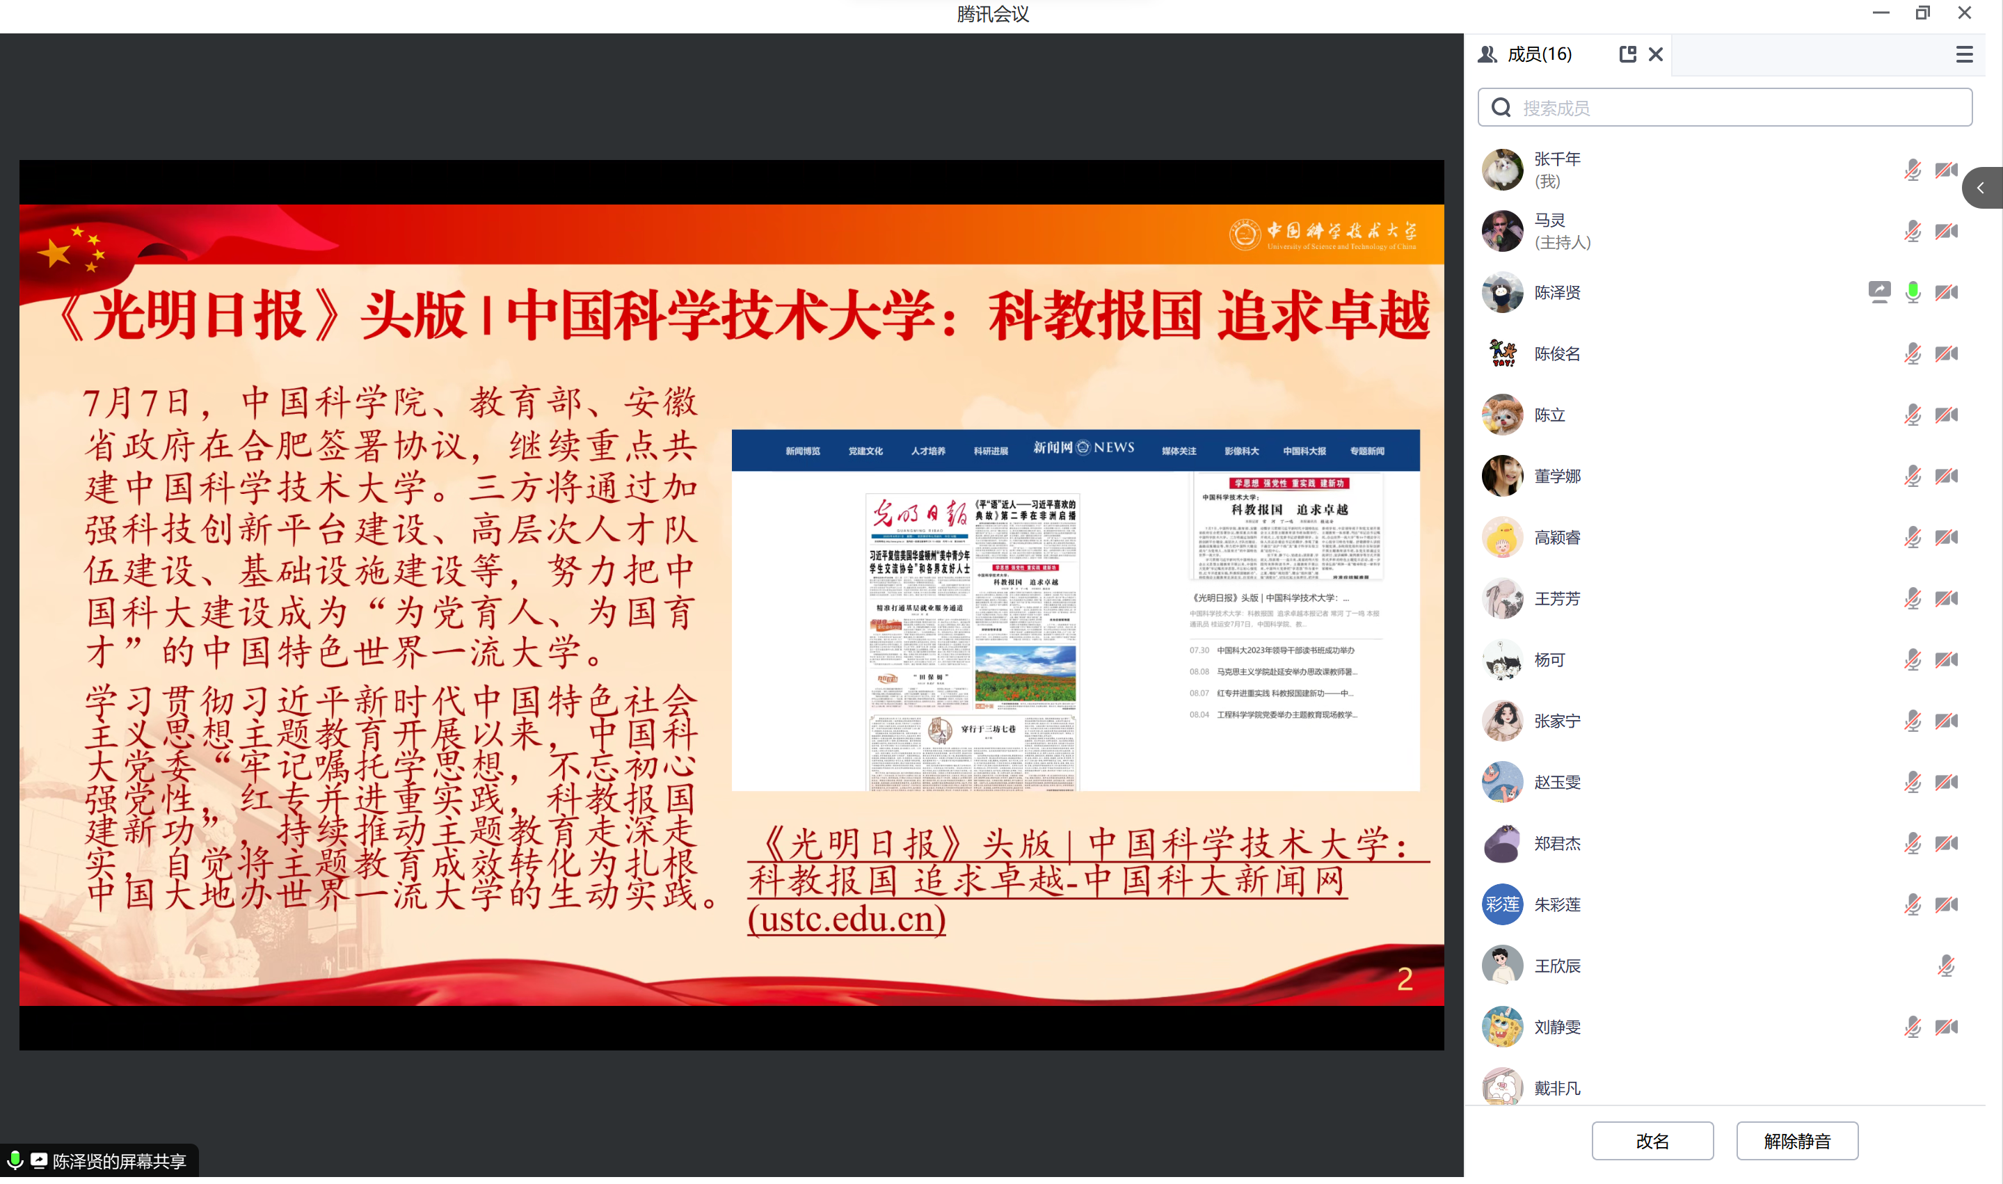Click the muted mic icon for 杨可
Viewport: 2003px width, 1184px height.
click(1912, 659)
